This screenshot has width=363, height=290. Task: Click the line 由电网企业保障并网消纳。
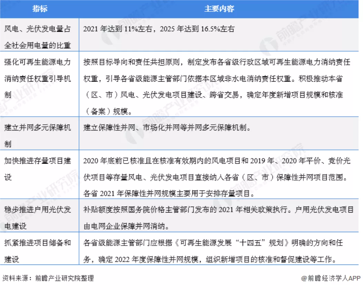pyautogui.click(x=127, y=226)
